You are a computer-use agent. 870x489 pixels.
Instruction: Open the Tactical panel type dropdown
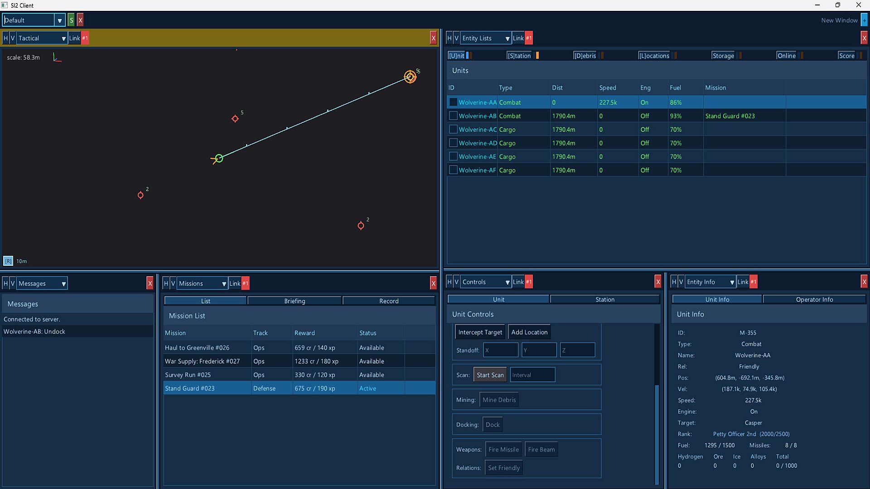42,38
